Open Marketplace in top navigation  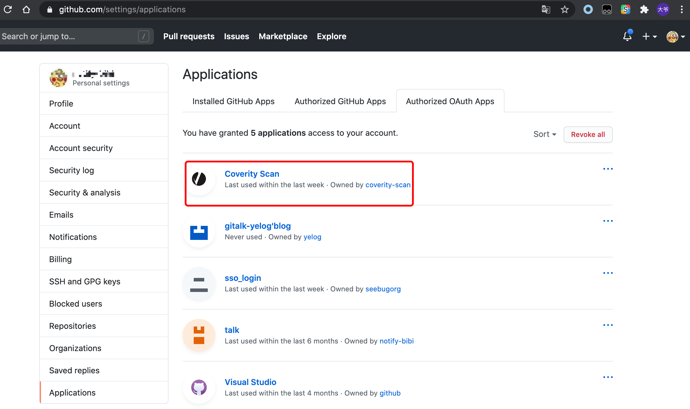click(283, 36)
